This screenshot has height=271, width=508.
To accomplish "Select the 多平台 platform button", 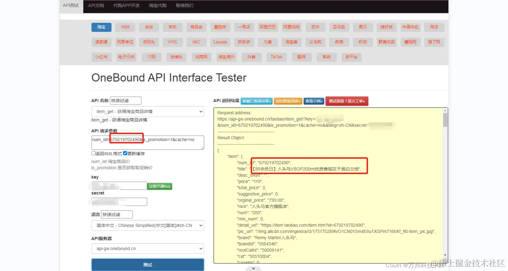I will click(351, 57).
